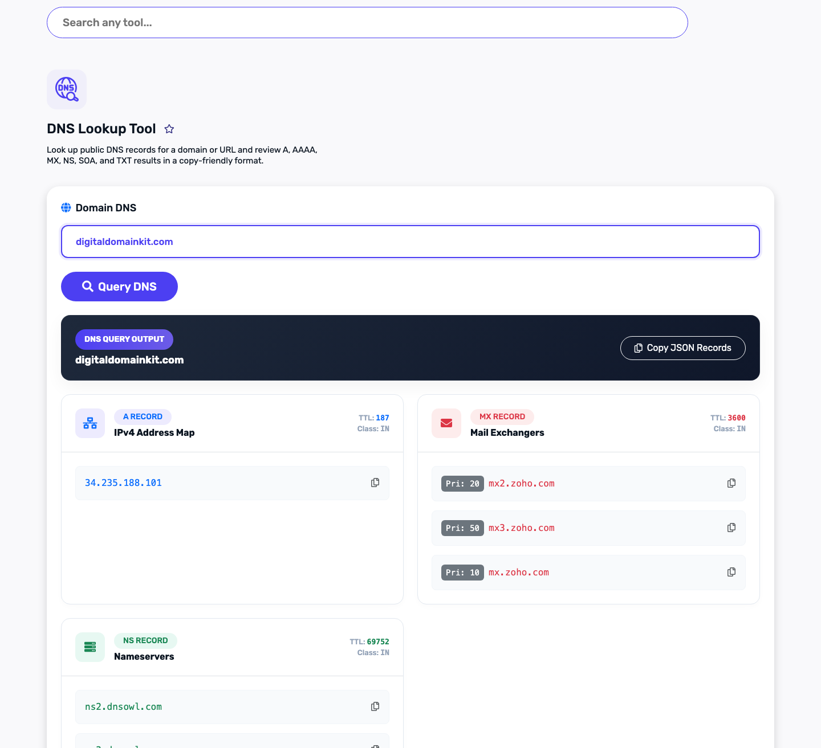Copy the mx3.zoho.com mail record
The width and height of the screenshot is (821, 748).
(x=731, y=528)
